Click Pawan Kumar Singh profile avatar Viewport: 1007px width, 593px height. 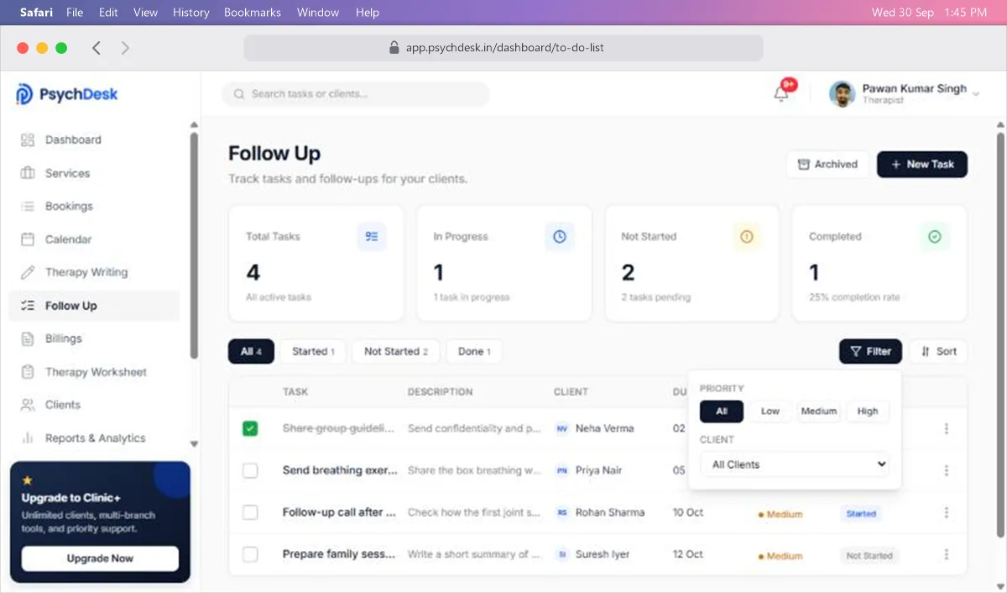(x=842, y=94)
